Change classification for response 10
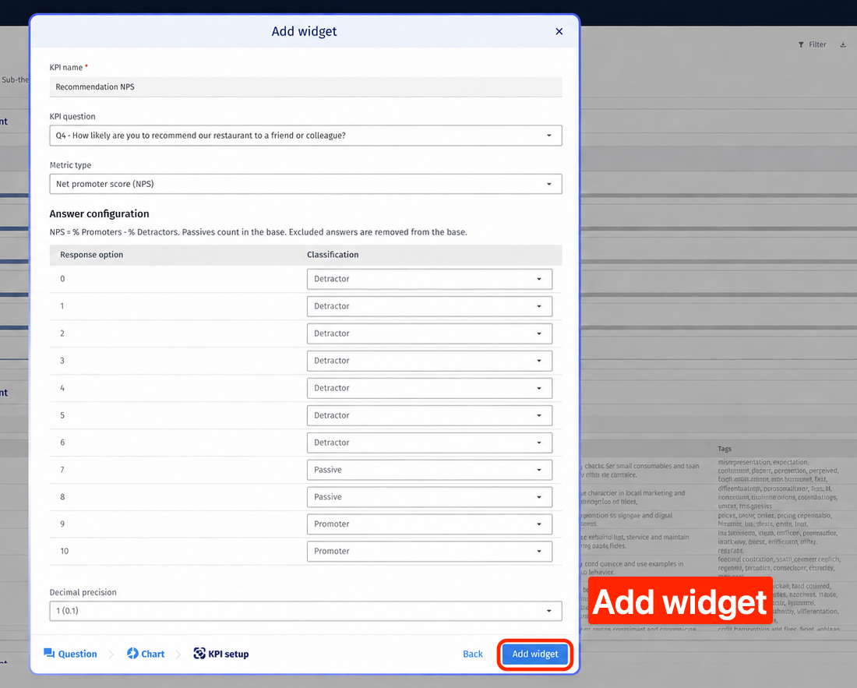 click(x=429, y=551)
